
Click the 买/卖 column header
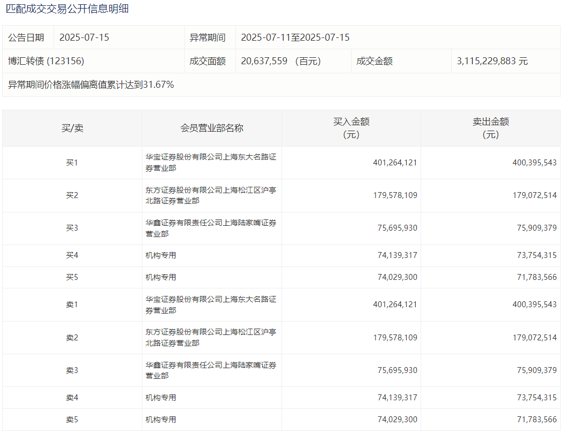[72, 128]
